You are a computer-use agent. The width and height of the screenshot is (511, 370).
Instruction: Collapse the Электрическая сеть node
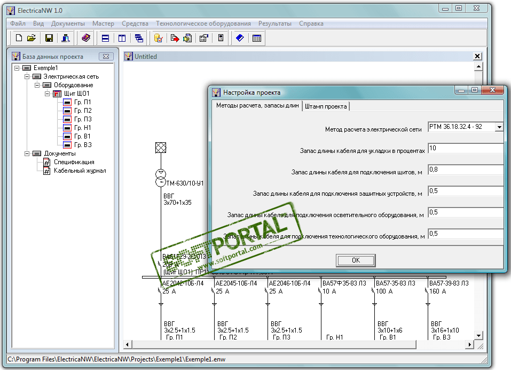tap(27, 76)
